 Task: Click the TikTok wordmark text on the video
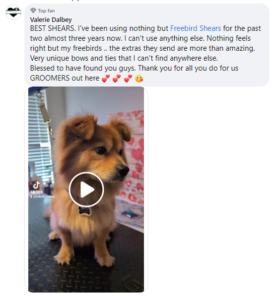(x=37, y=192)
